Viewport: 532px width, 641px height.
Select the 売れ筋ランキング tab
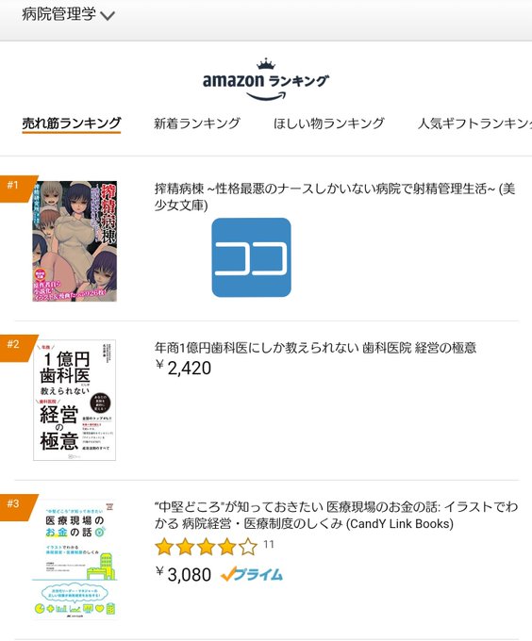[72, 123]
